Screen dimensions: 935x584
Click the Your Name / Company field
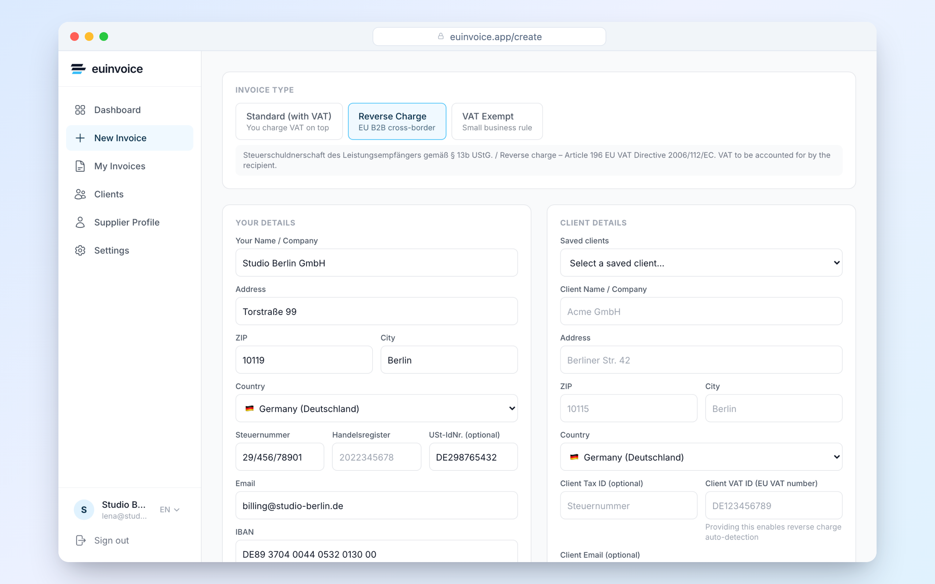pyautogui.click(x=376, y=263)
